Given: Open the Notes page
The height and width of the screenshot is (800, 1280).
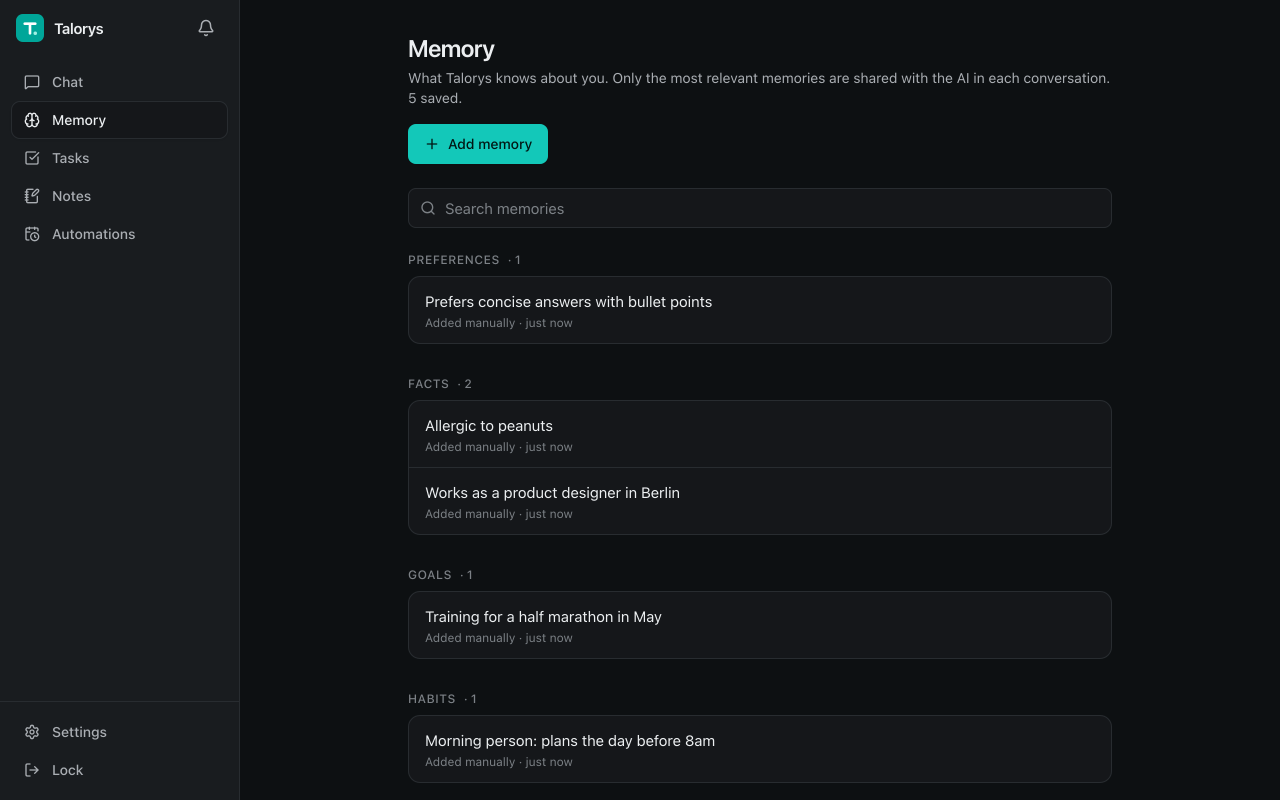Looking at the screenshot, I should 119,196.
